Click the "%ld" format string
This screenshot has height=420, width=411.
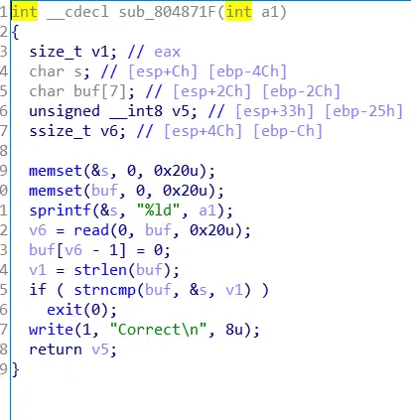tap(159, 210)
